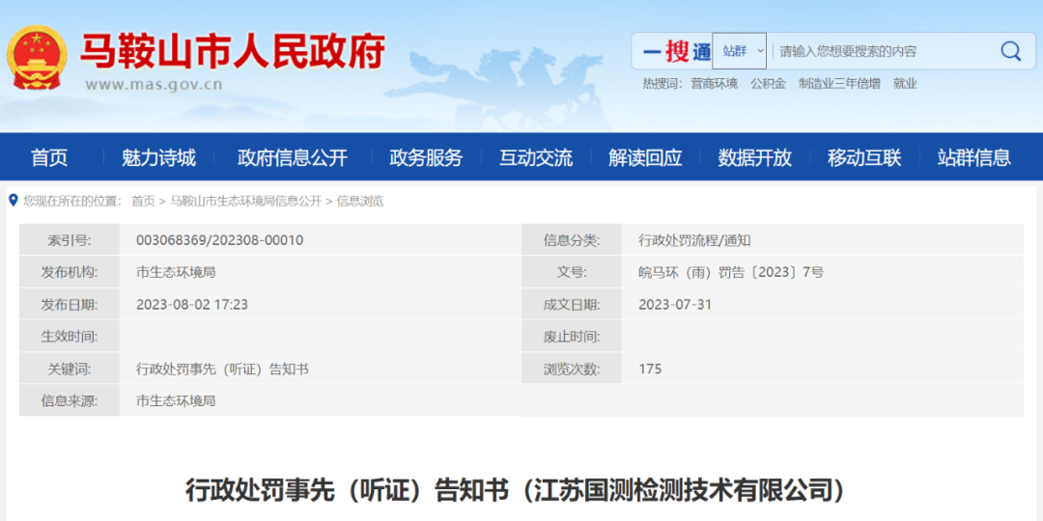Click the 废止时间 label cell
The width and height of the screenshot is (1043, 521).
pos(572,337)
